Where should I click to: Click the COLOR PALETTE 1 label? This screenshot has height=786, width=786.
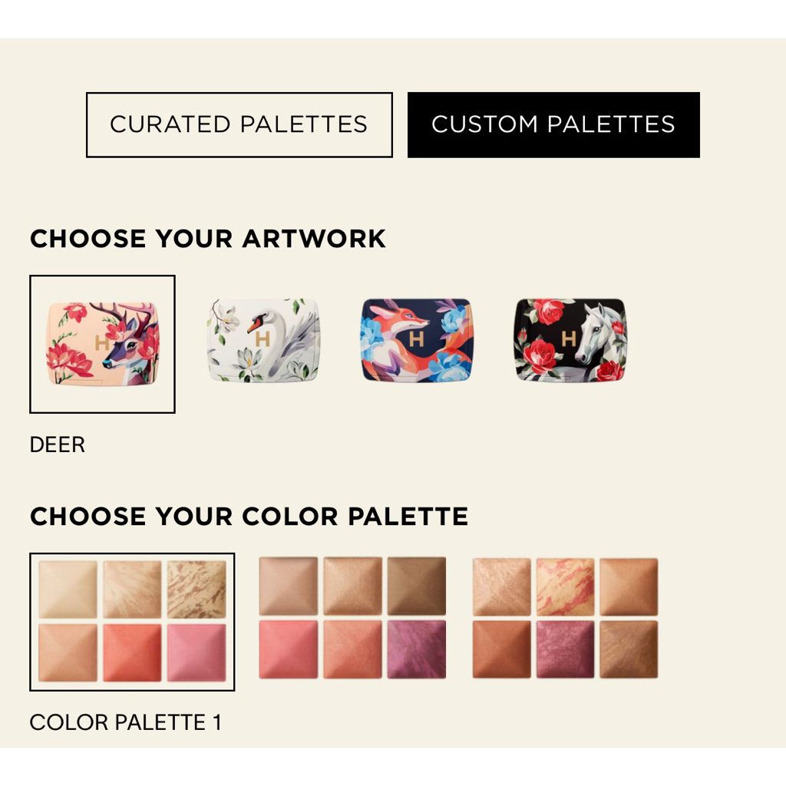tap(125, 722)
